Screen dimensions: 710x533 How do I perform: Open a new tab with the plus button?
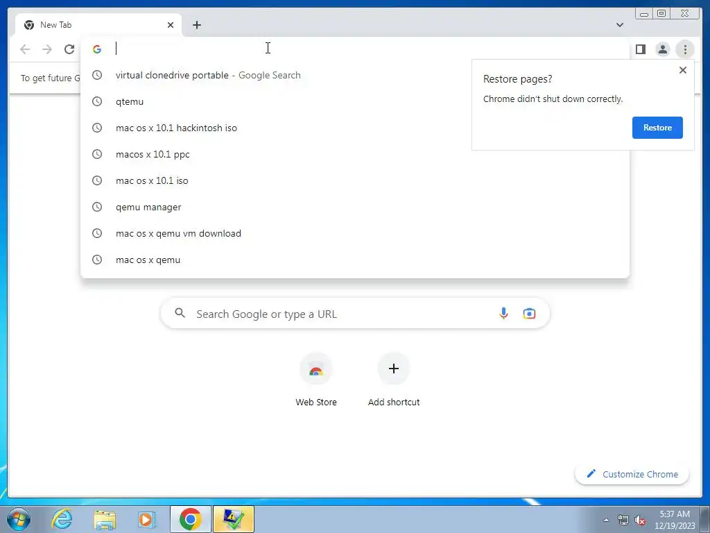[x=196, y=25]
